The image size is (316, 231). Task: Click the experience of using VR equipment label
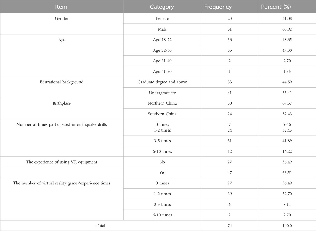click(x=61, y=162)
